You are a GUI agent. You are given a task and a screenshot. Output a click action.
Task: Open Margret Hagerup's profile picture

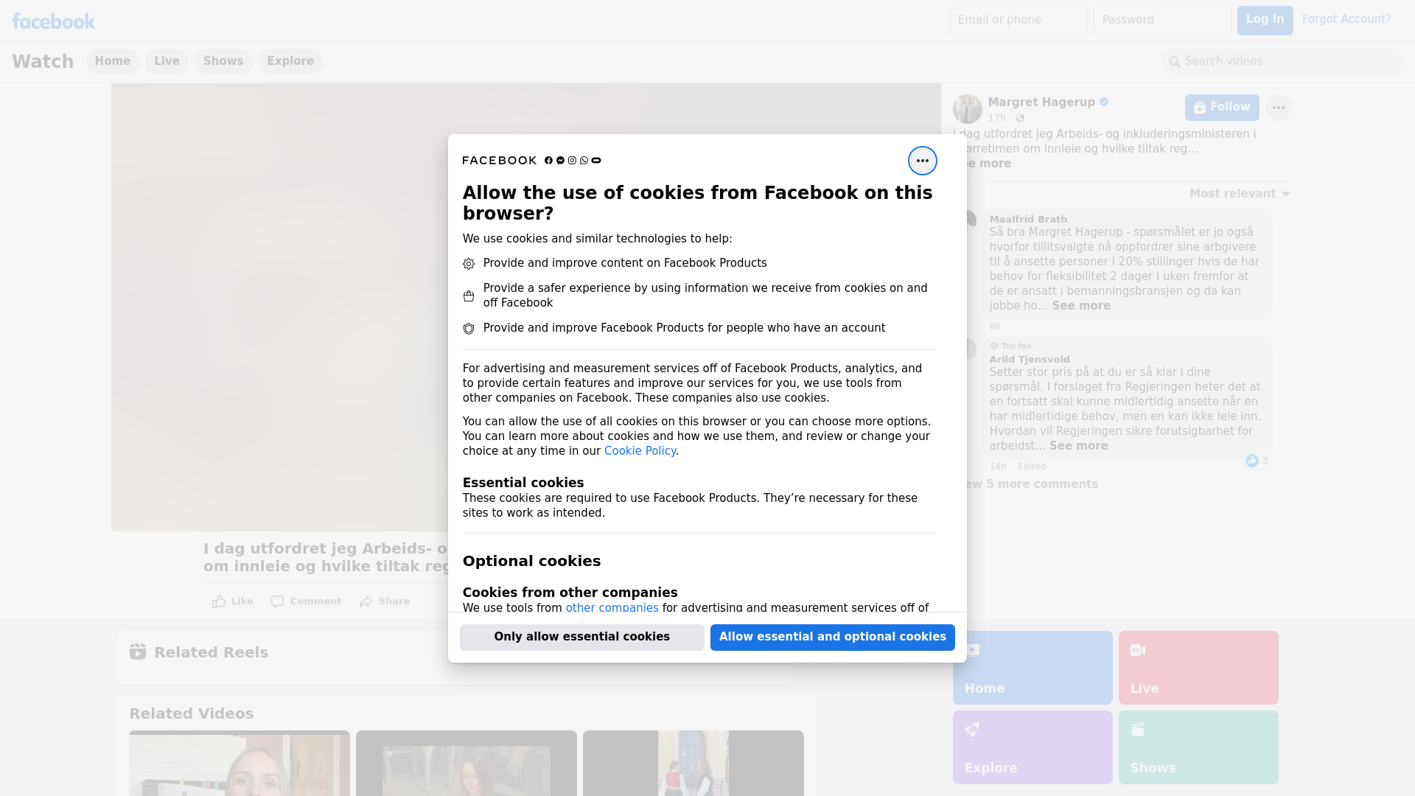[x=967, y=109]
